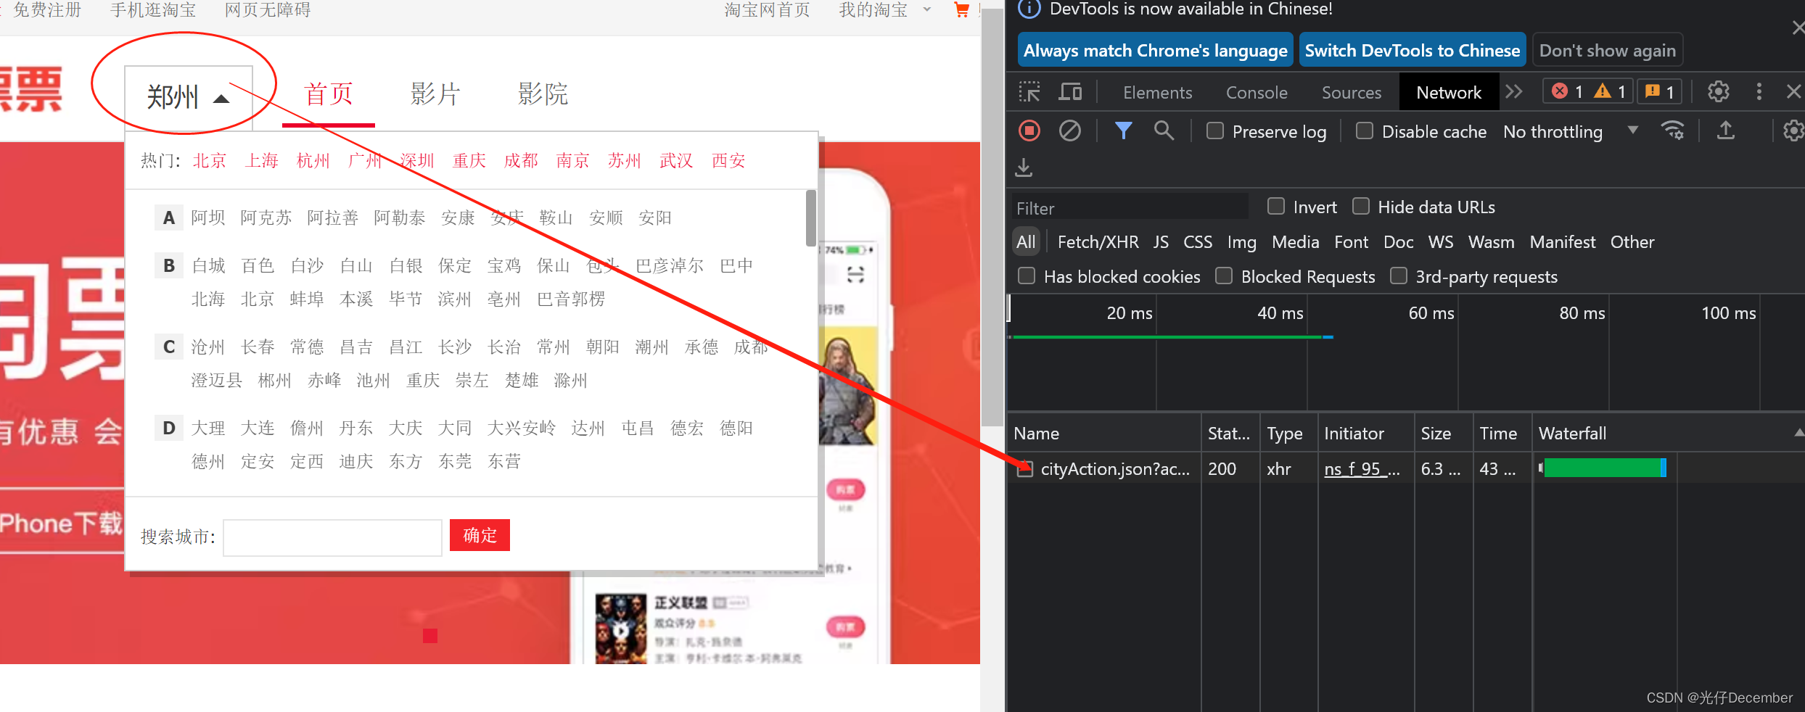The height and width of the screenshot is (712, 1805).
Task: Sort by Waterfall column arrow
Action: (1798, 433)
